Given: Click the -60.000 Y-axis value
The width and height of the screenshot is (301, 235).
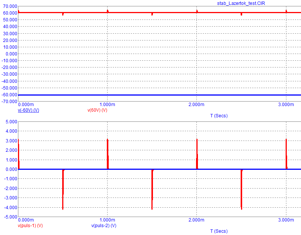Looking at the screenshot, I should click(x=9, y=95).
